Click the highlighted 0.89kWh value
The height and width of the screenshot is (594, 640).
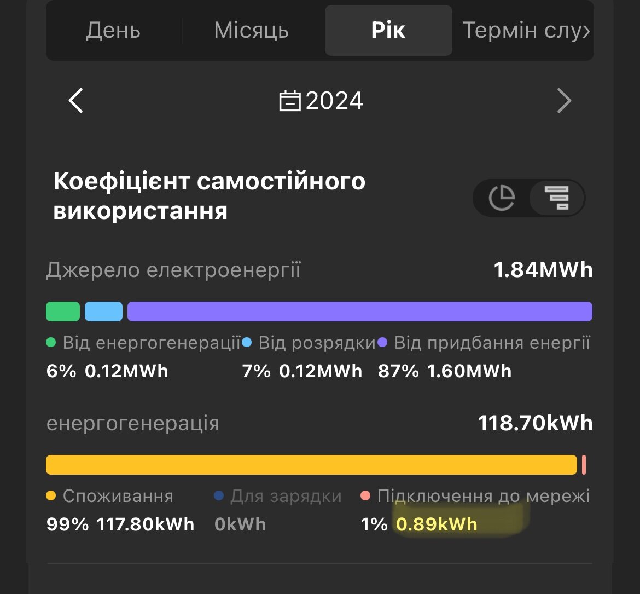click(437, 524)
